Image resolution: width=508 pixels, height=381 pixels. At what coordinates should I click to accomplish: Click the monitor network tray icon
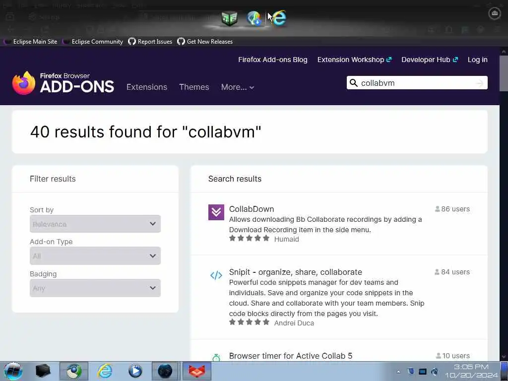pyautogui.click(x=423, y=372)
